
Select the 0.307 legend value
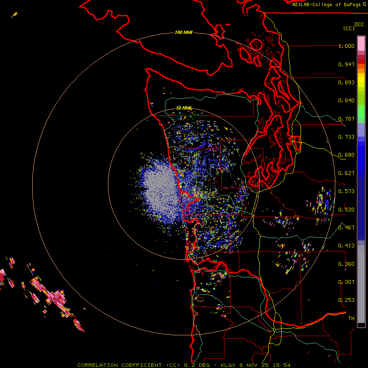click(346, 282)
